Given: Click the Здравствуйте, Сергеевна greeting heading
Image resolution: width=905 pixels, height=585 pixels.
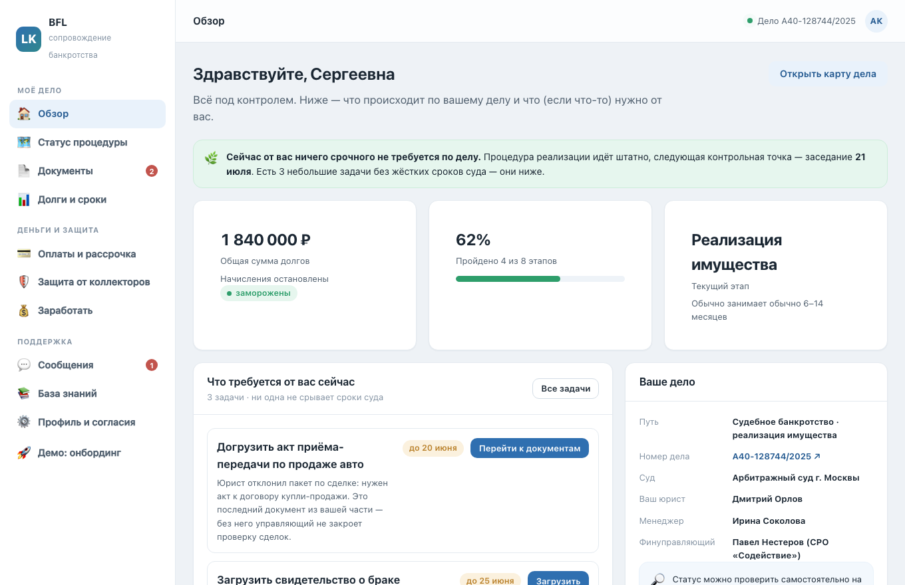Looking at the screenshot, I should [294, 74].
